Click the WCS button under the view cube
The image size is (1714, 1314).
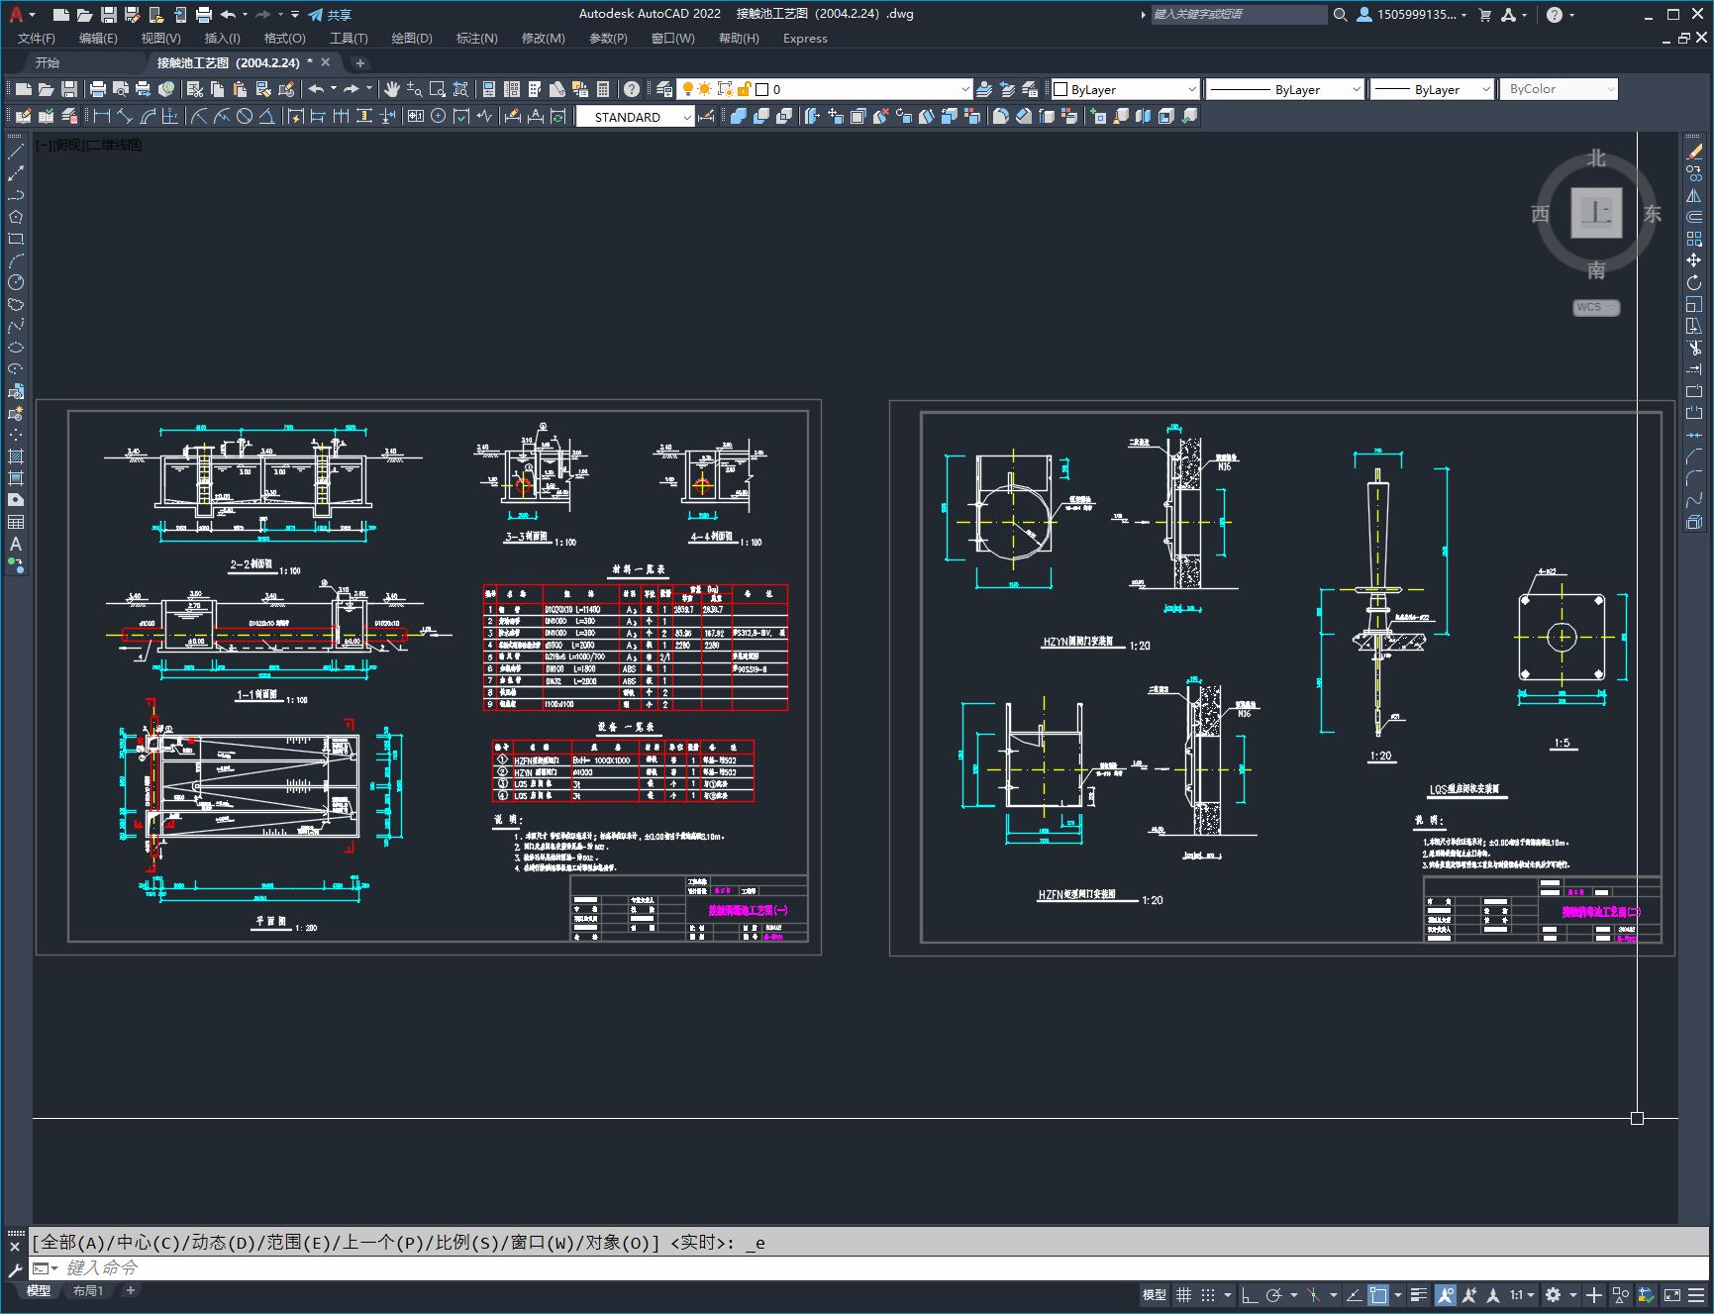[1595, 307]
